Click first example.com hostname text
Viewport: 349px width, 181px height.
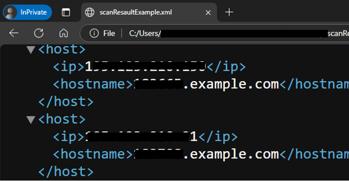tap(232, 85)
